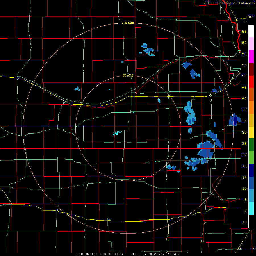Click the 'TOPS' legend title
This screenshot has width=256, height=256.
pos(250,17)
